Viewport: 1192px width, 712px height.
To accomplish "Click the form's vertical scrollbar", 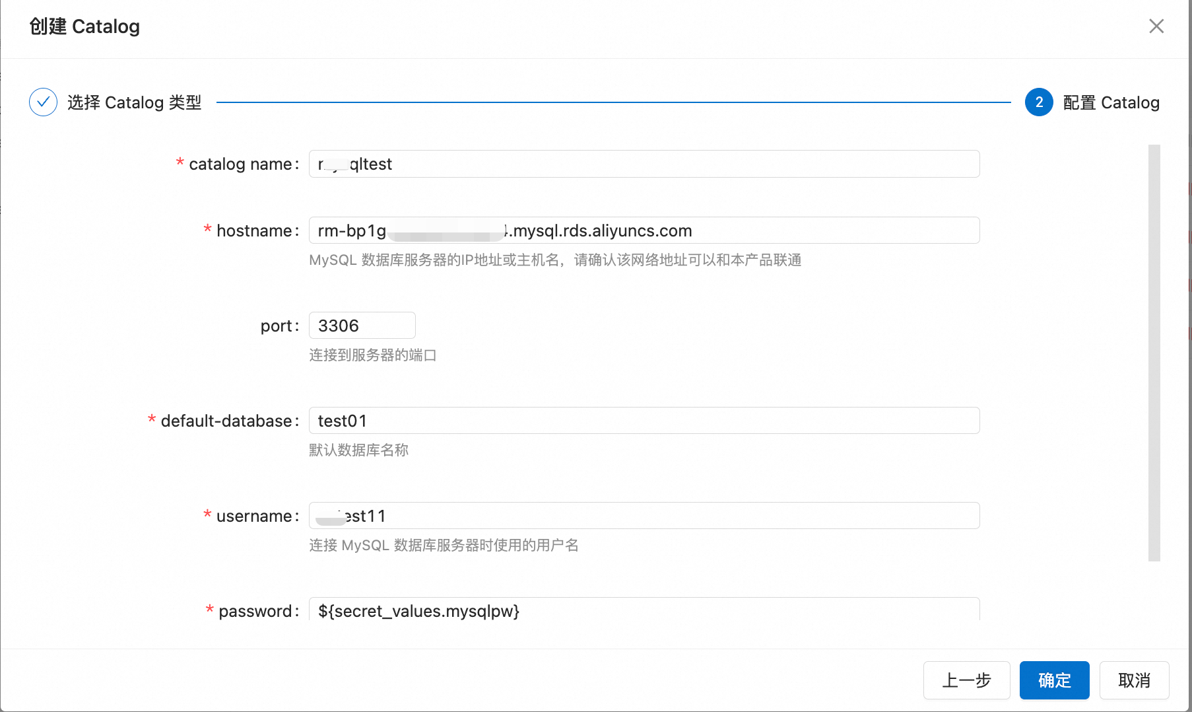I will tap(1154, 353).
